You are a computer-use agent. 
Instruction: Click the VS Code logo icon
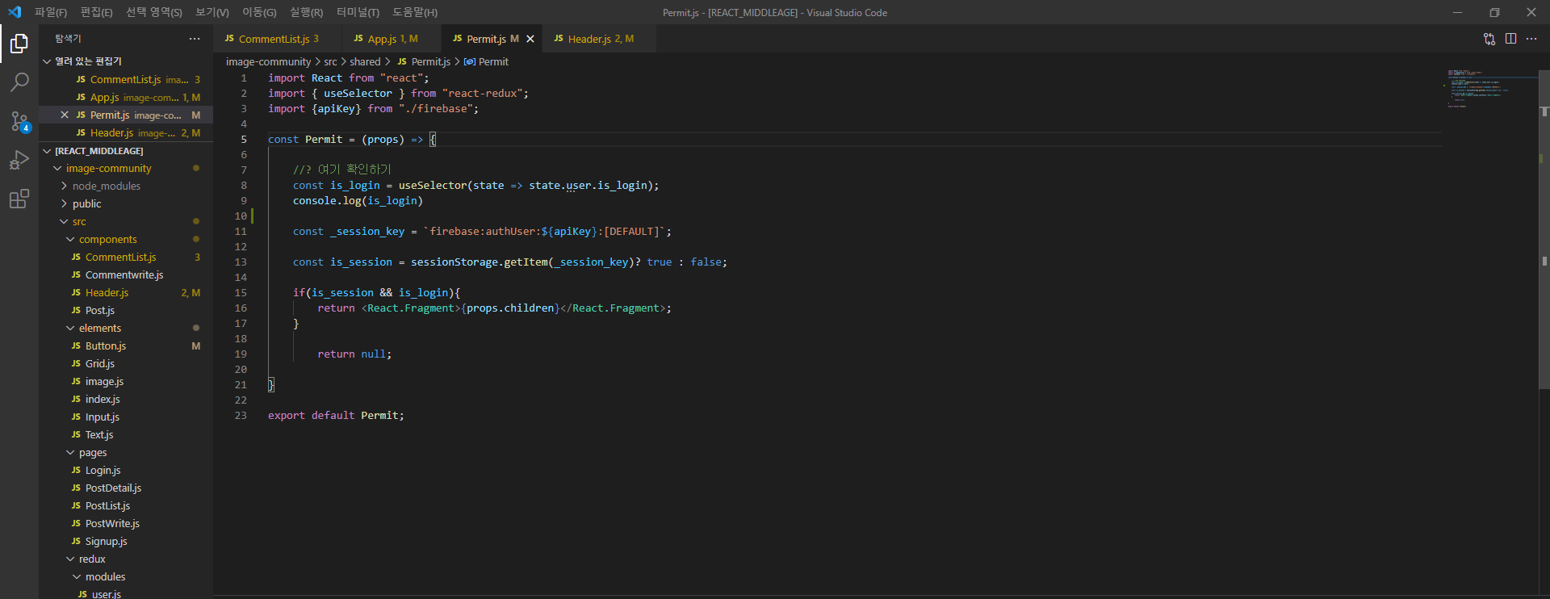15,12
